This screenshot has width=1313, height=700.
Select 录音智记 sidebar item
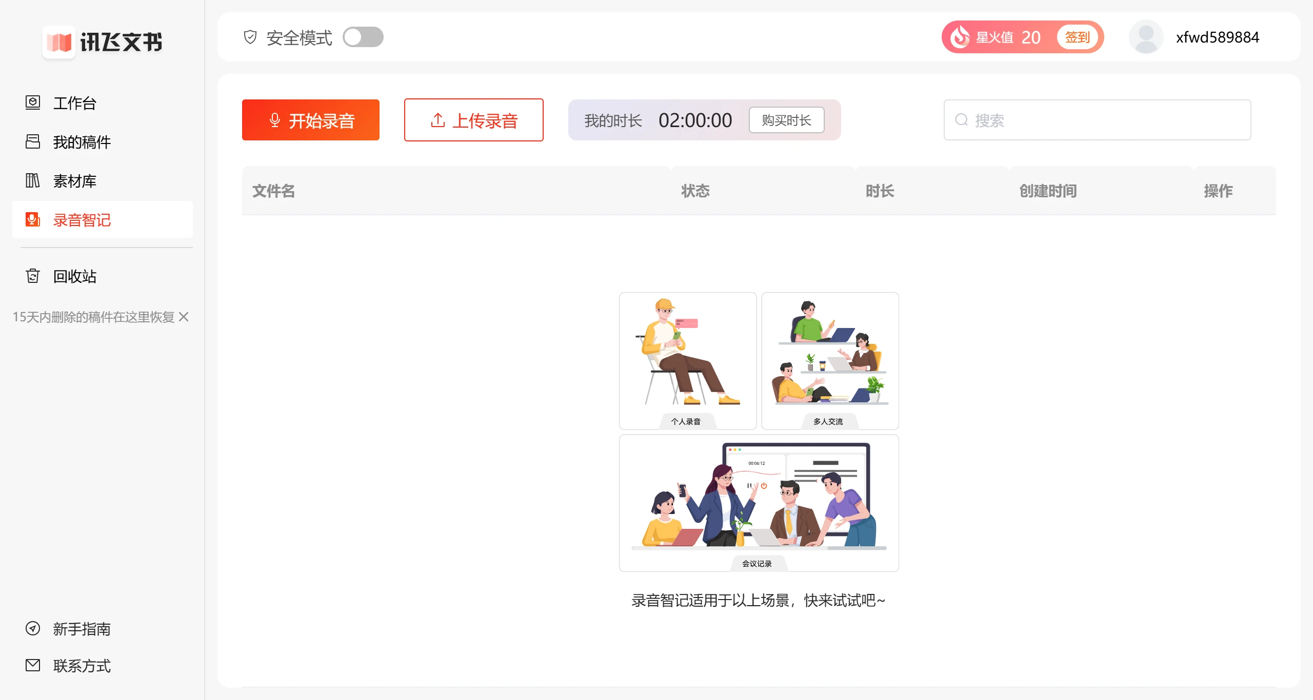[x=82, y=220]
